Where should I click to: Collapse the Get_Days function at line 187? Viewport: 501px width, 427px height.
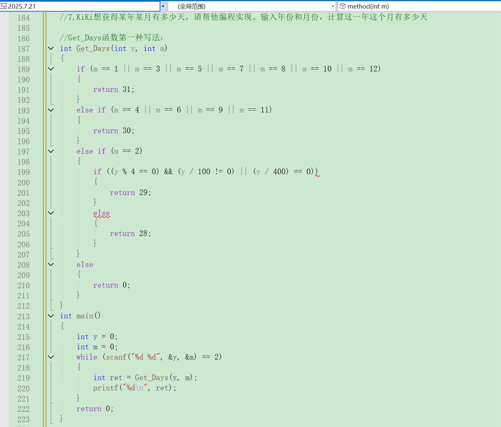click(51, 48)
